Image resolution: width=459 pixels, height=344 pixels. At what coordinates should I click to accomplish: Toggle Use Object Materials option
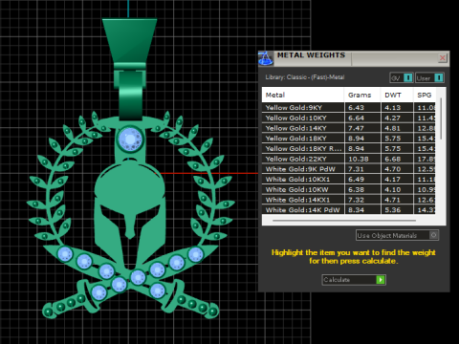(x=397, y=235)
